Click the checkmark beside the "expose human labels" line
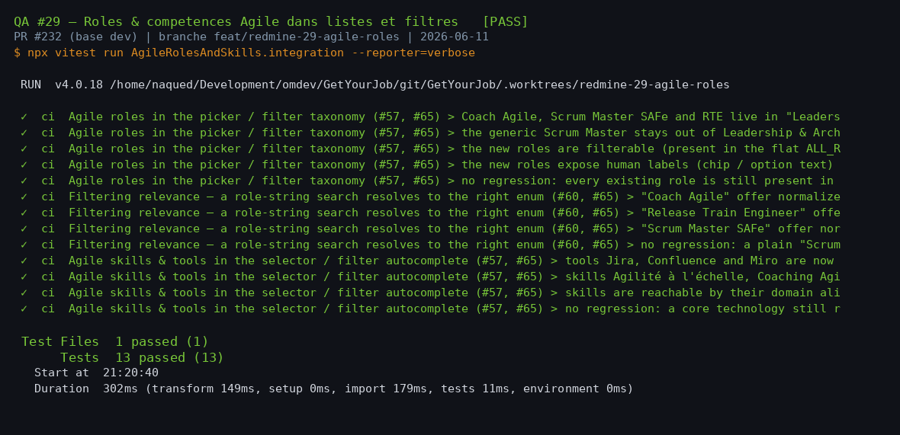This screenshot has width=900, height=435. [24, 165]
